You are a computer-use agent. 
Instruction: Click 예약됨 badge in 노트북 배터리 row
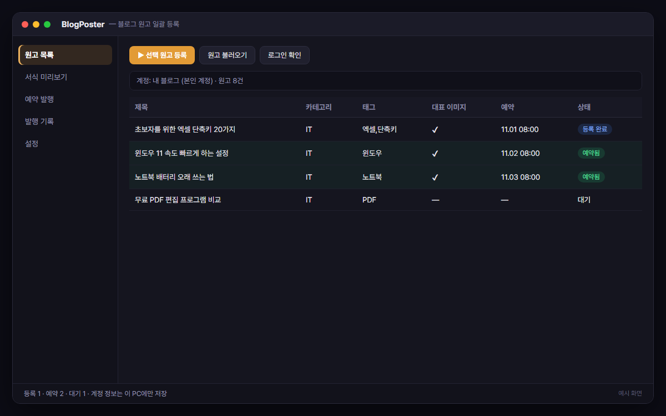click(x=591, y=177)
